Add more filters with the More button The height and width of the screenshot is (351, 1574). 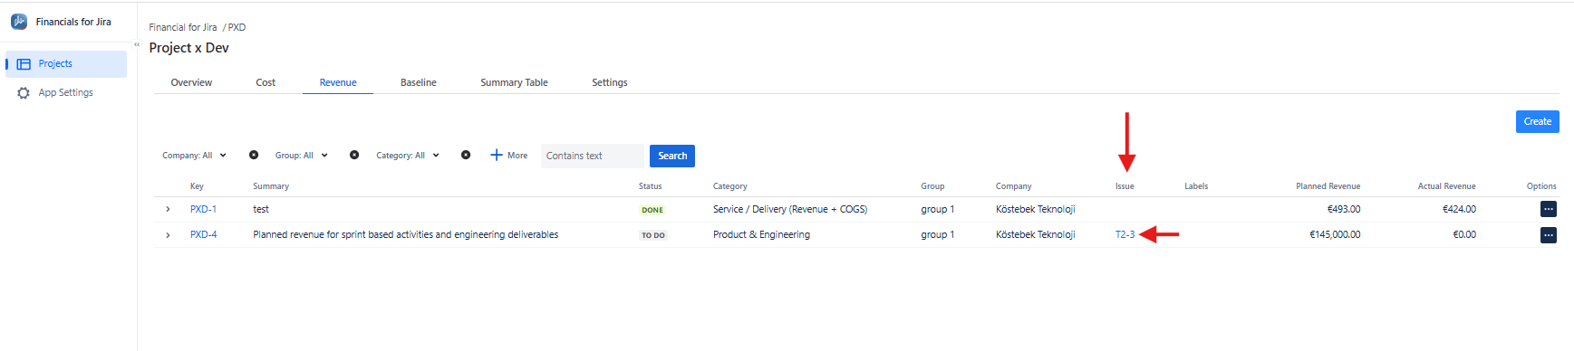coord(508,156)
